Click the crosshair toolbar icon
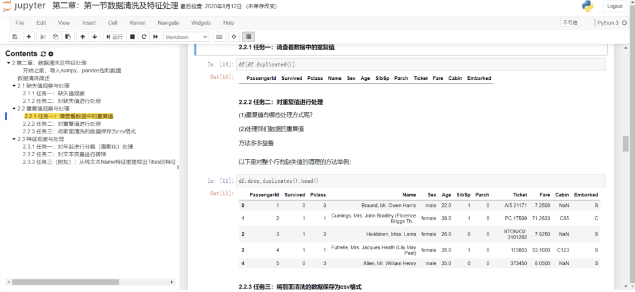Image resolution: width=635 pixels, height=292 pixels. [x=233, y=37]
